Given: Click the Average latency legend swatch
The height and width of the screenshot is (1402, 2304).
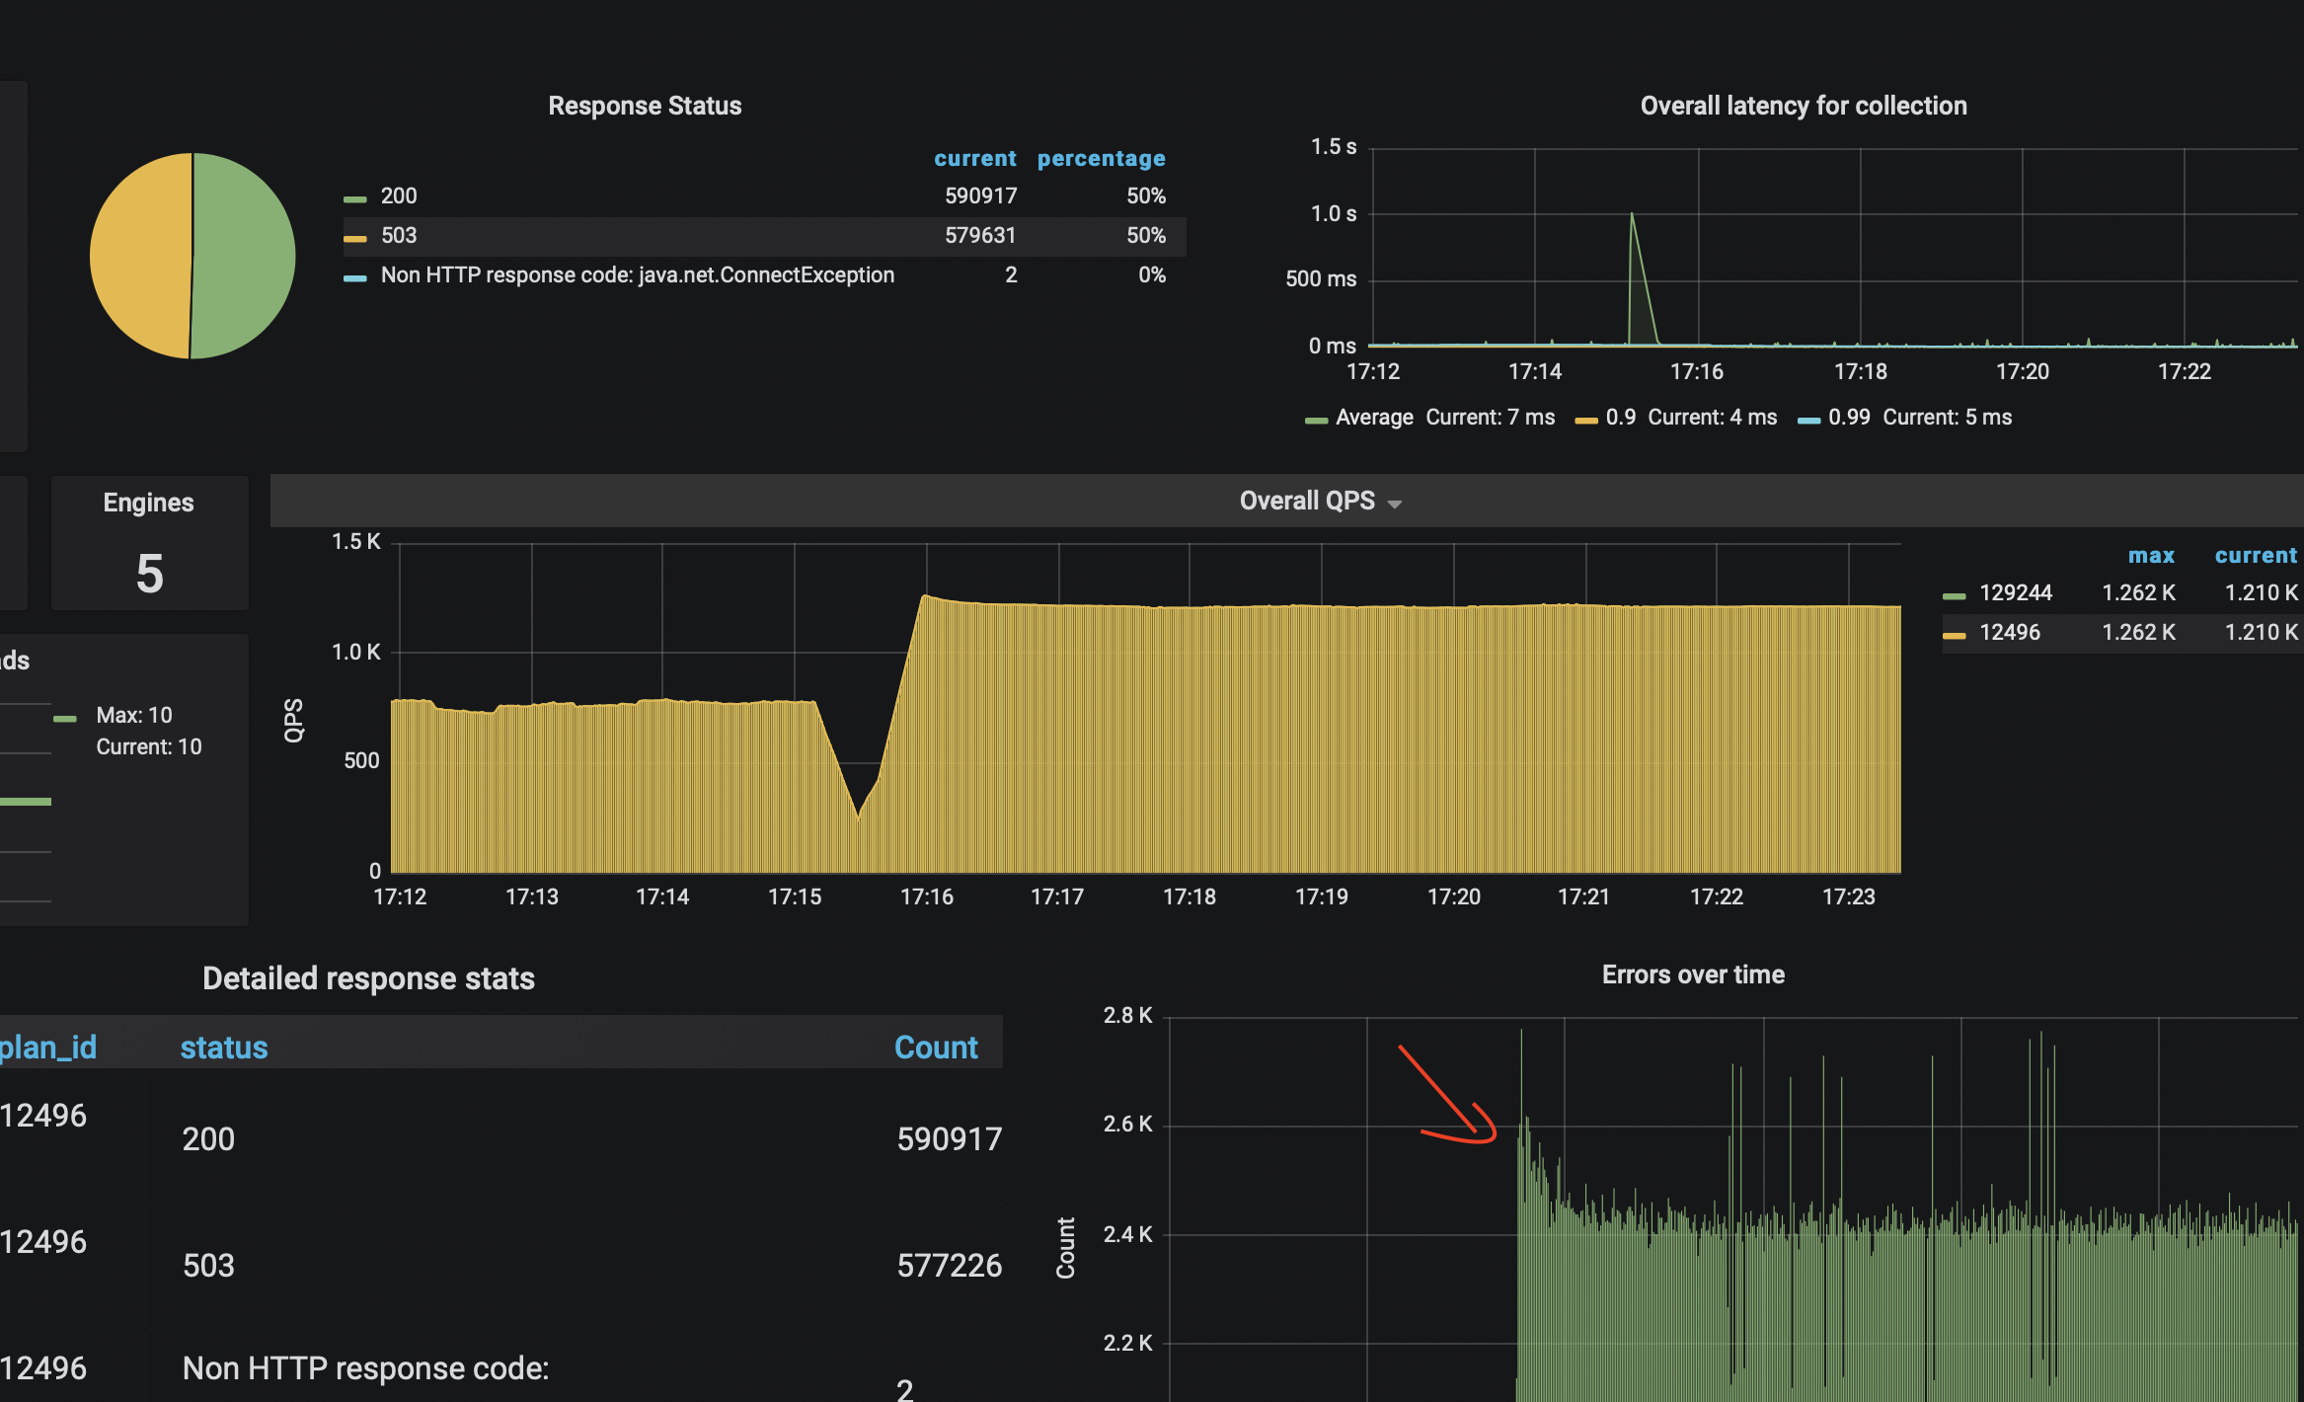Looking at the screenshot, I should coord(1316,421).
